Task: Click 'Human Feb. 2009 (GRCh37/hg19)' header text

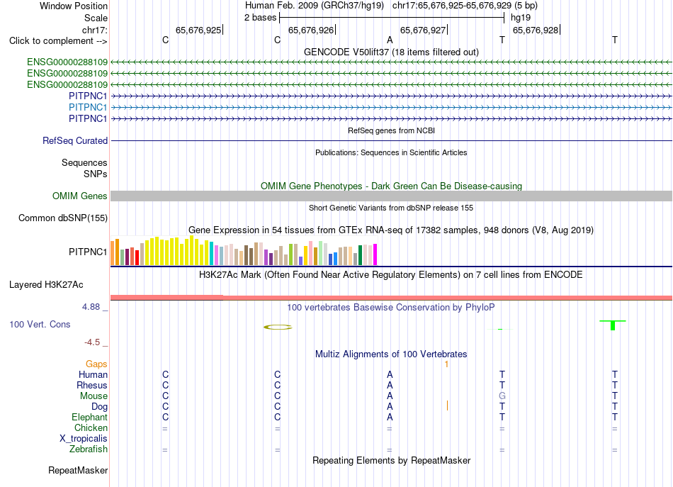Action: click(x=314, y=6)
